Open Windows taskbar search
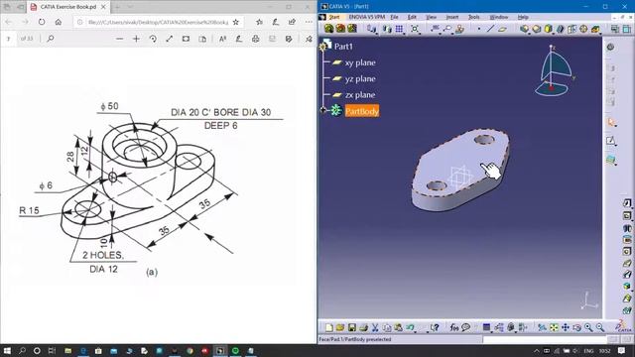The height and width of the screenshot is (357, 635). pos(22,350)
